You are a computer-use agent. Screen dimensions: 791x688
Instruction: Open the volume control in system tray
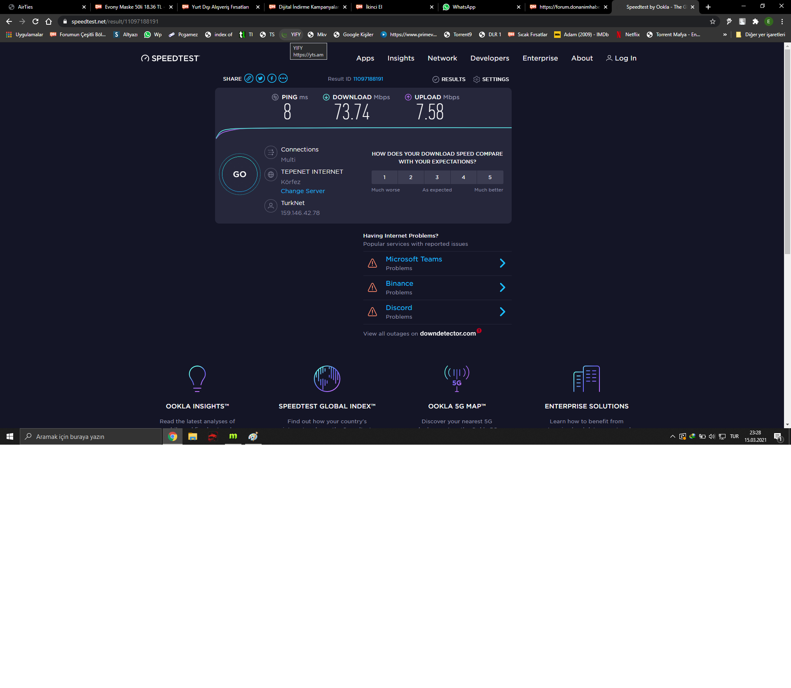point(712,436)
